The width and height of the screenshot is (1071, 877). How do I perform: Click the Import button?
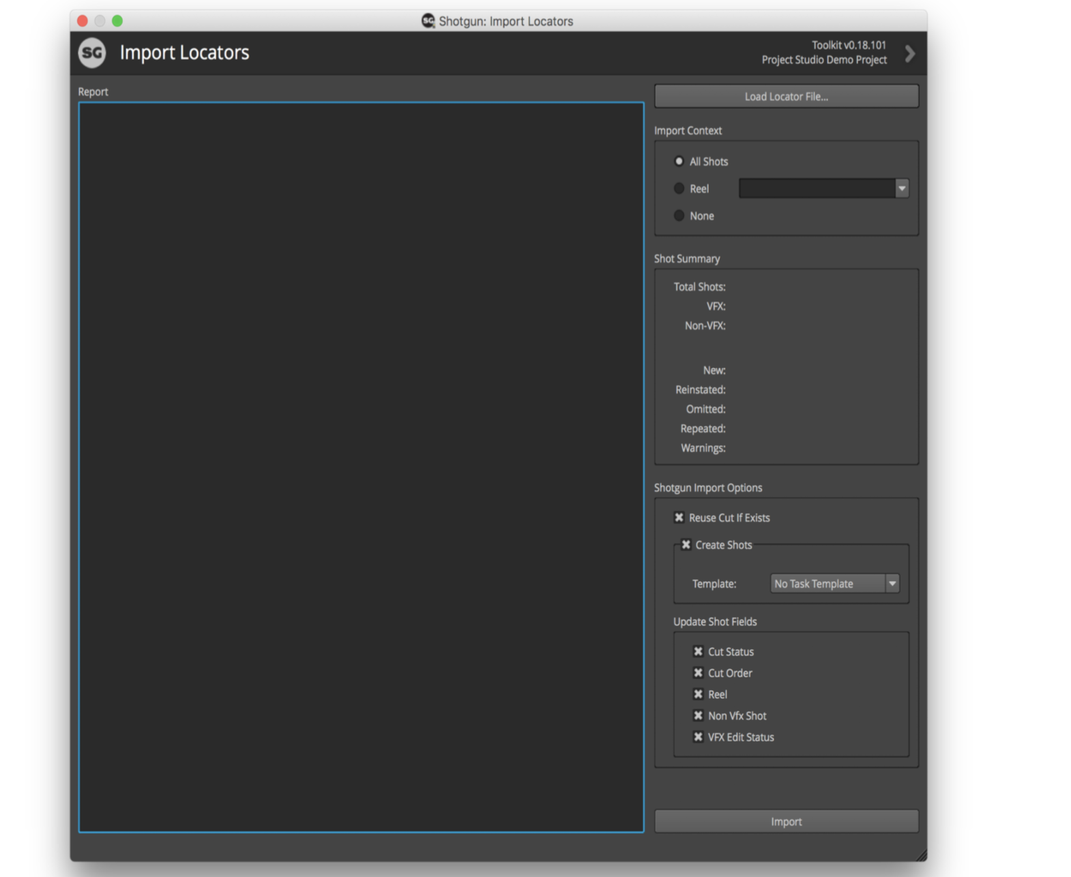coord(786,822)
